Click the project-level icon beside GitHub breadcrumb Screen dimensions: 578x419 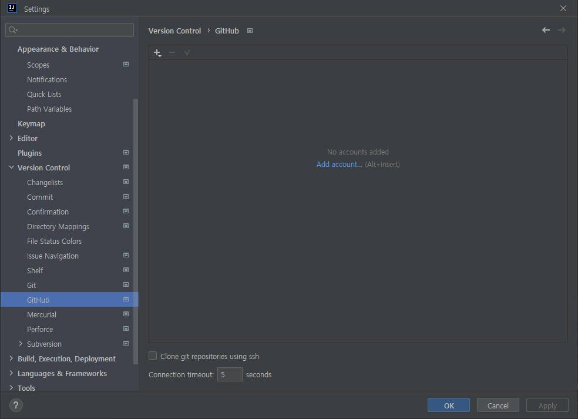(x=250, y=31)
